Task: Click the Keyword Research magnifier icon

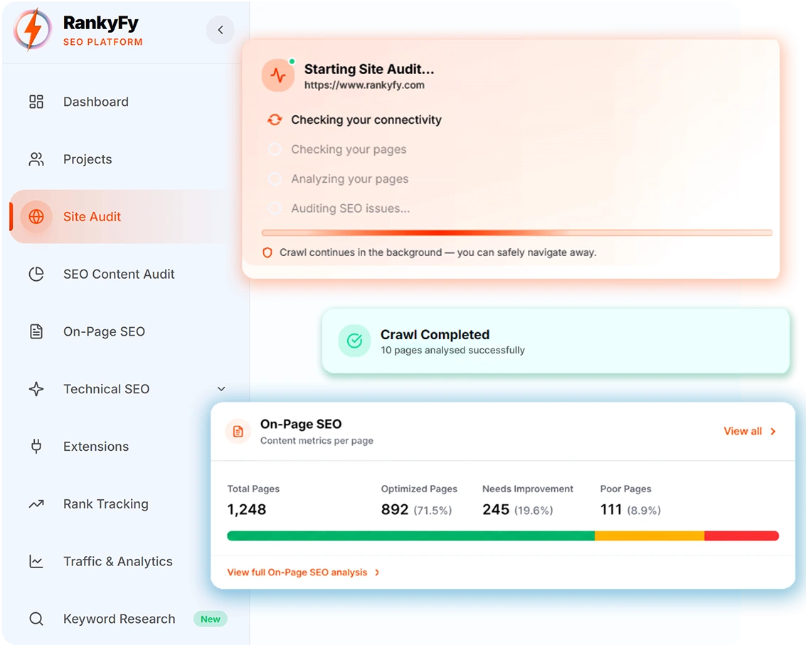Action: (x=36, y=619)
